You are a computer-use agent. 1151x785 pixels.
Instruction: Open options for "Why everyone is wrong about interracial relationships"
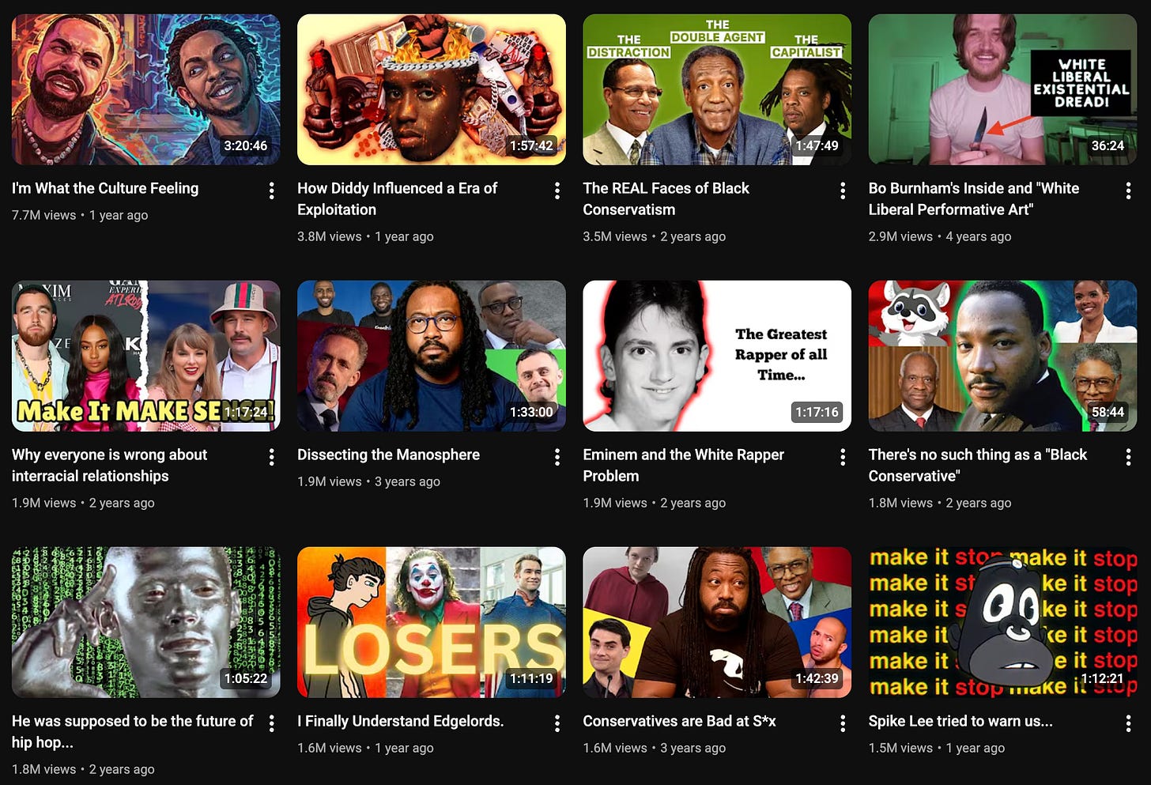tap(271, 457)
